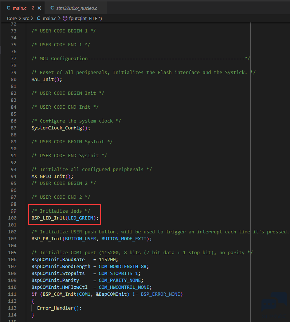Viewport: 290px width, 322px height.
Task: Click the problems count badge on the main.c tab
Action: point(33,8)
